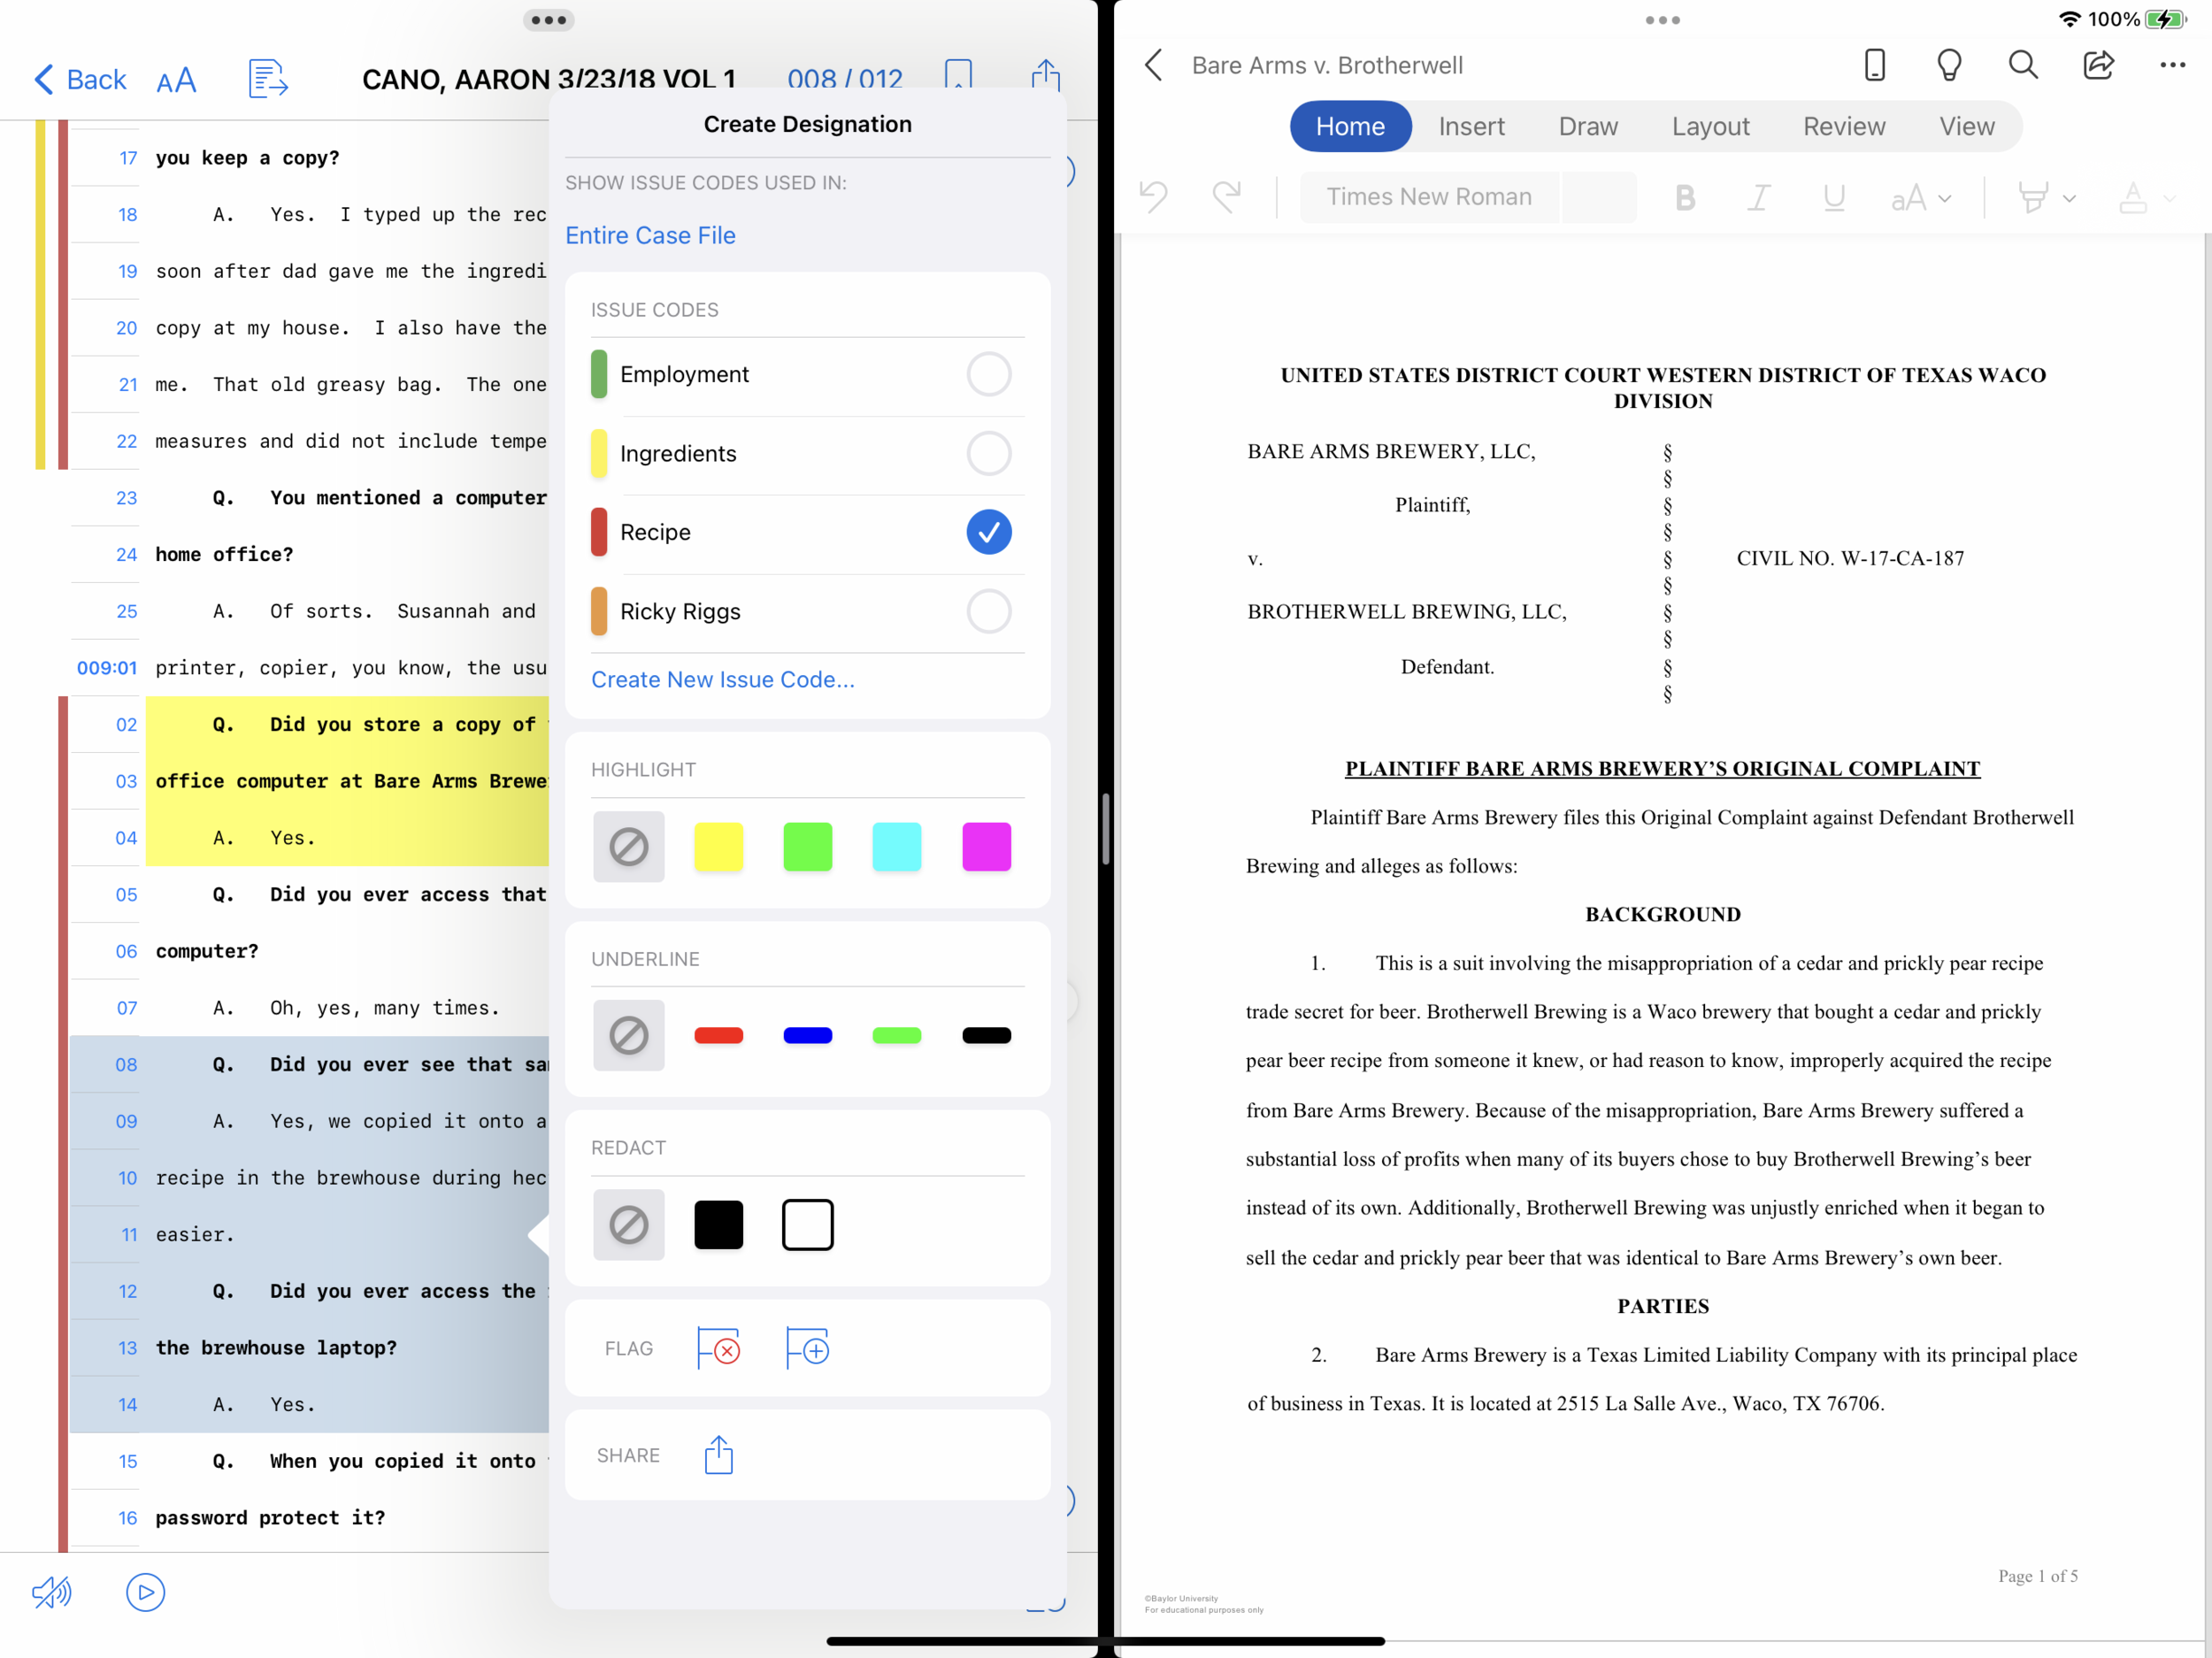Tap the share icon in Share row
The image size is (2212, 1658).
718,1455
